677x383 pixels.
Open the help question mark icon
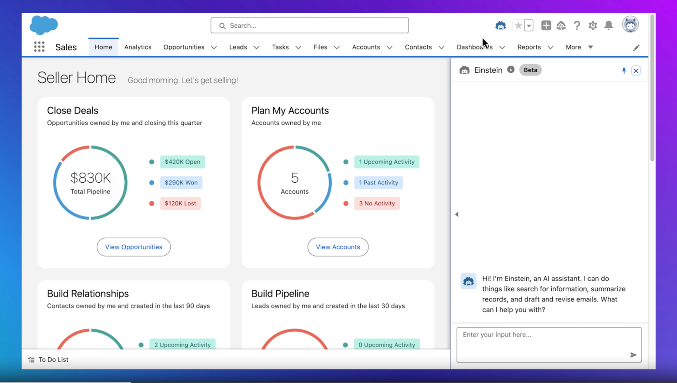(577, 25)
